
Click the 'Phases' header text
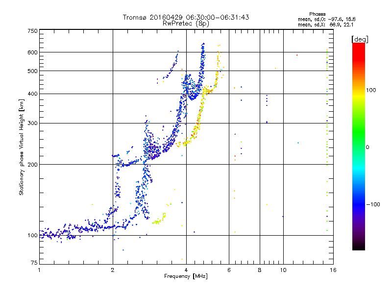pyautogui.click(x=317, y=14)
